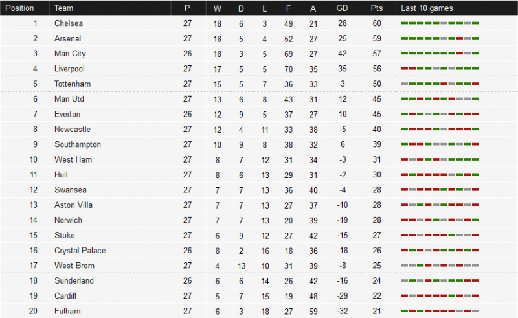Image resolution: width=518 pixels, height=318 pixels.
Task: Click Liverpool's last 10 games form indicator
Action: [440, 69]
